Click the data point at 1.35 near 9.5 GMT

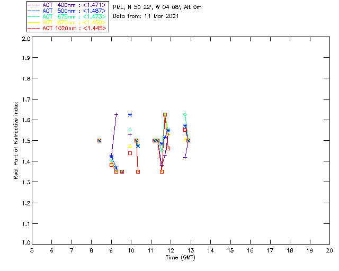click(122, 172)
